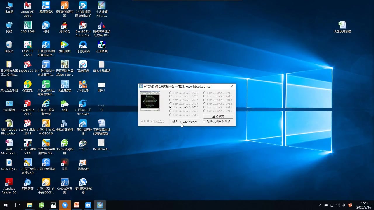Open the 天正建筑8 desktop shortcut
The image size is (374, 210).
point(65,86)
